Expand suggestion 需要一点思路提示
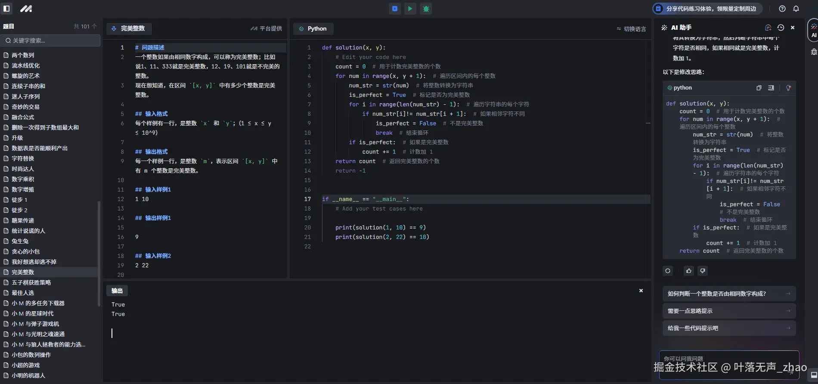Screen dimensions: 818x384 [x=729, y=311]
